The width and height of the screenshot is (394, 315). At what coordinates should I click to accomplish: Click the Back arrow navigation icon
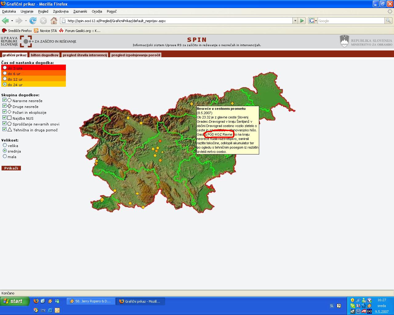point(5,21)
